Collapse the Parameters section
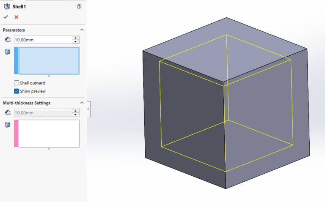Image resolution: width=325 pixels, height=202 pixels. [x=82, y=30]
